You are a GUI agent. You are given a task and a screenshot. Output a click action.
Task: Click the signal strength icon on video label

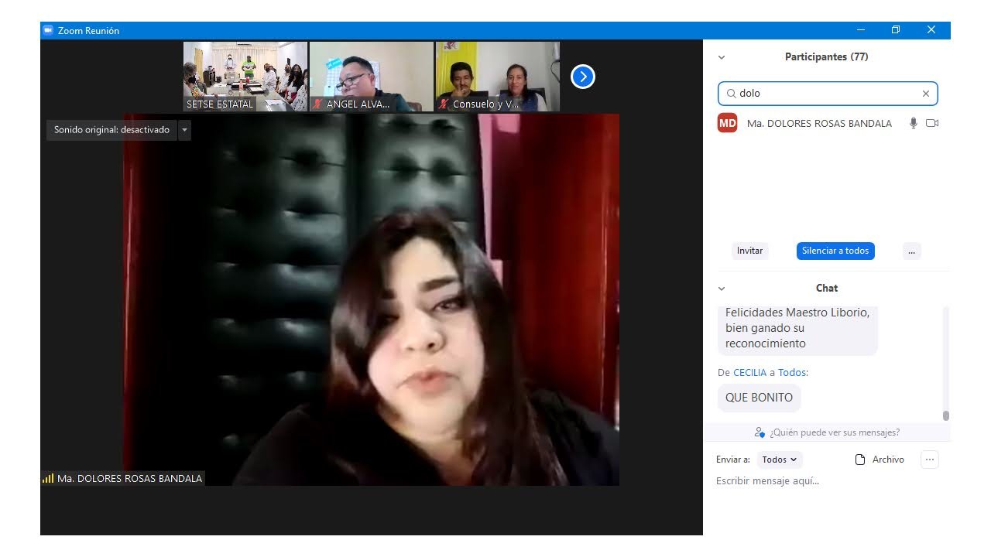pos(48,479)
